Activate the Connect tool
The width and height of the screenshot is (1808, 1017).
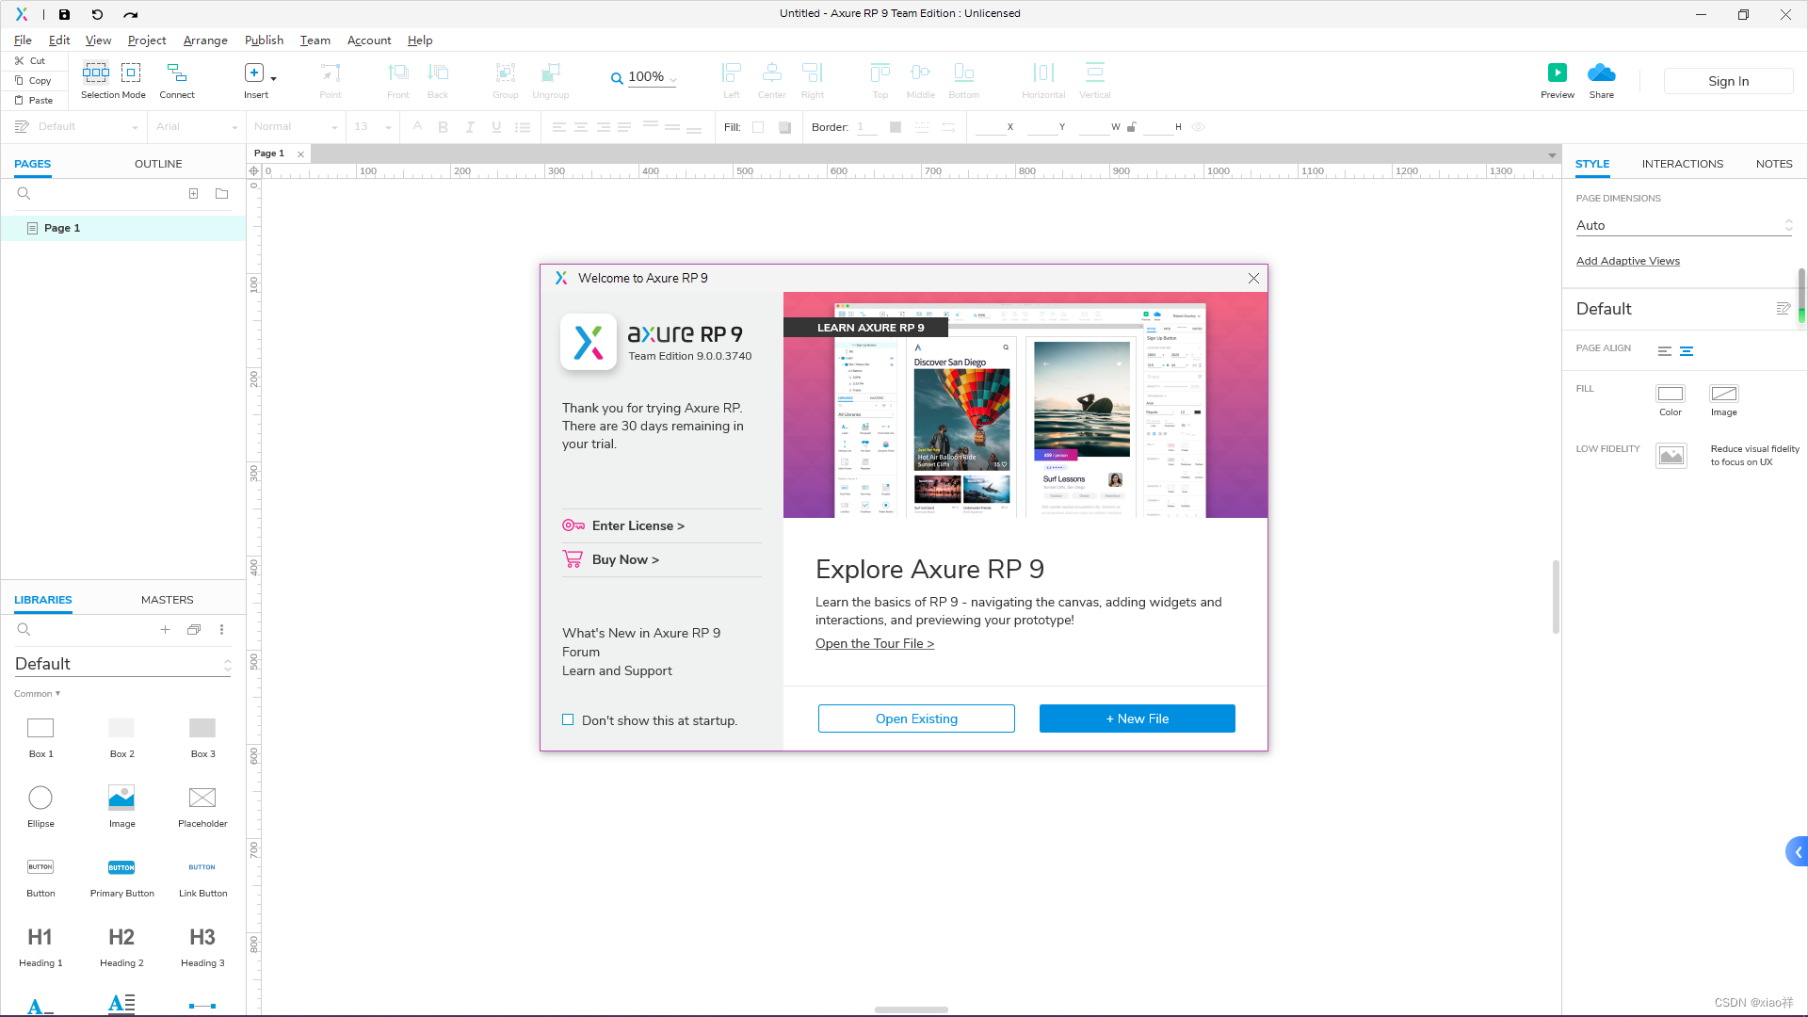(177, 81)
